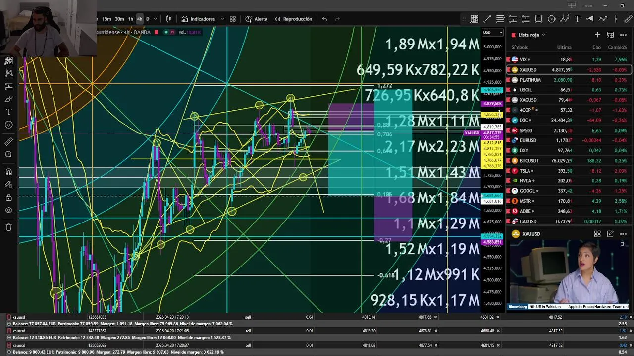This screenshot has width=634, height=356.
Task: Undo the last chart action
Action: tap(324, 19)
